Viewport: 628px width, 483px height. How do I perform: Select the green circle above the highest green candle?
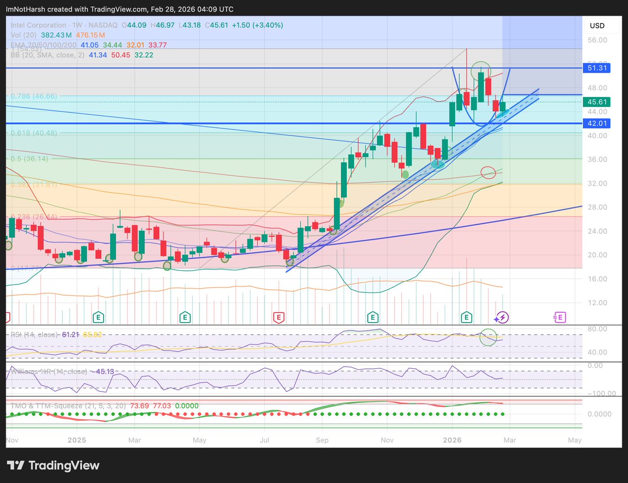[x=481, y=71]
